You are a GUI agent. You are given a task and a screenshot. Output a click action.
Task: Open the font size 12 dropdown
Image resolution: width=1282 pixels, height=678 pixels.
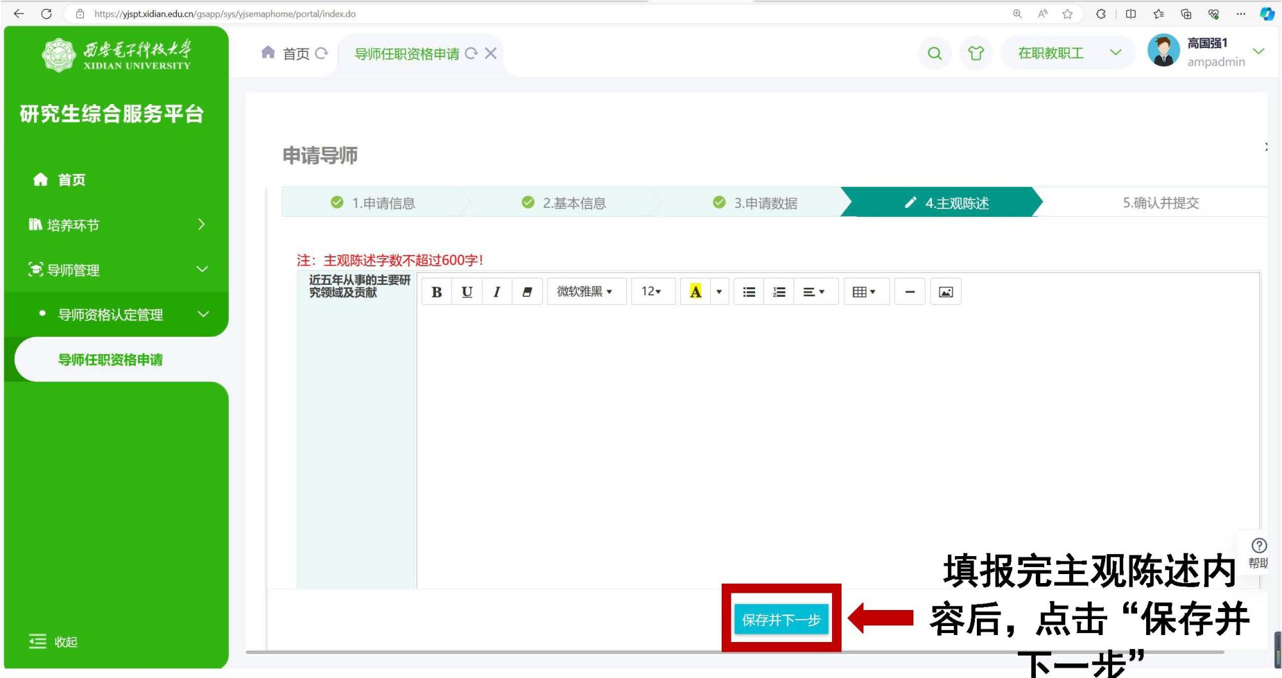coord(652,292)
